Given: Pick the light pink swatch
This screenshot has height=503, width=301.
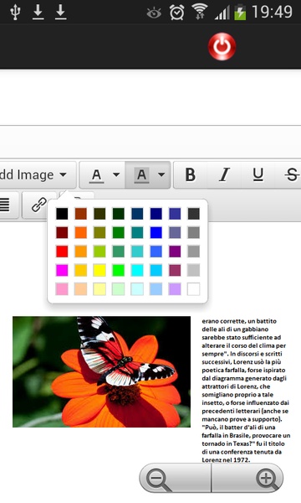Looking at the screenshot, I should point(62,289).
